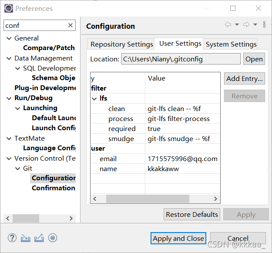The image size is (272, 253).
Task: Click the Back navigation arrow icon
Action: tap(228, 24)
